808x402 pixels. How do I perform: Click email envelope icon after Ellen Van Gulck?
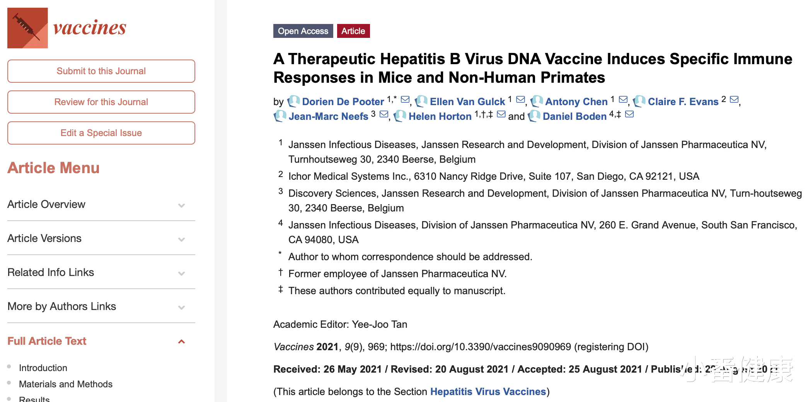point(520,100)
